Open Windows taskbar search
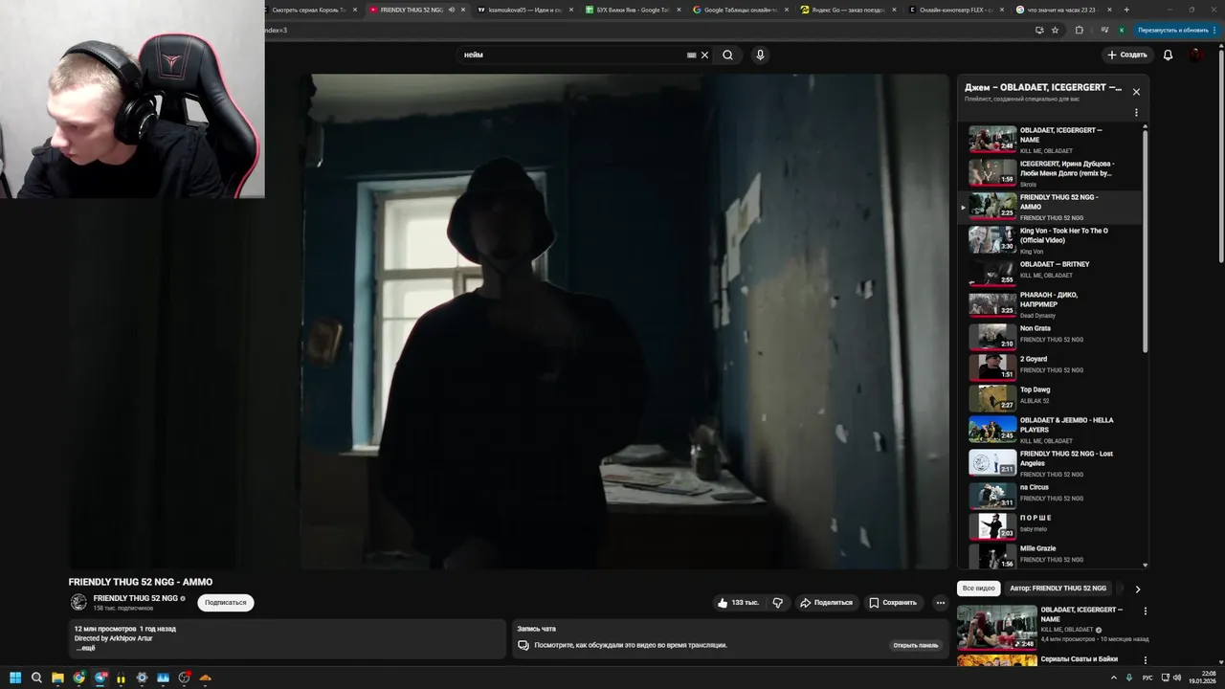The width and height of the screenshot is (1225, 689). pyautogui.click(x=36, y=678)
